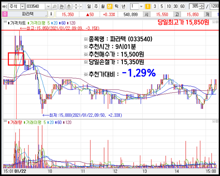Open stock search with the magnifier icon
Image resolution: width=220 pixels, height=176 pixels.
coord(54,6)
